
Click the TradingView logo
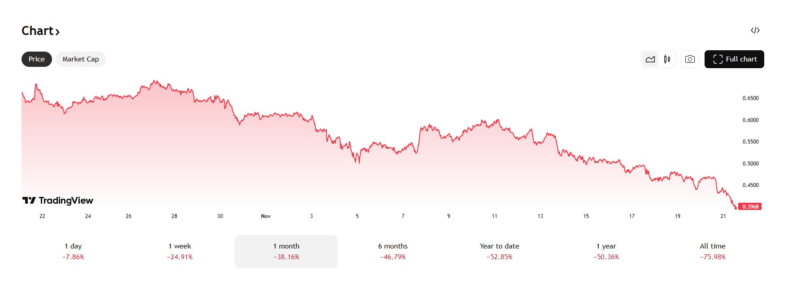click(58, 200)
